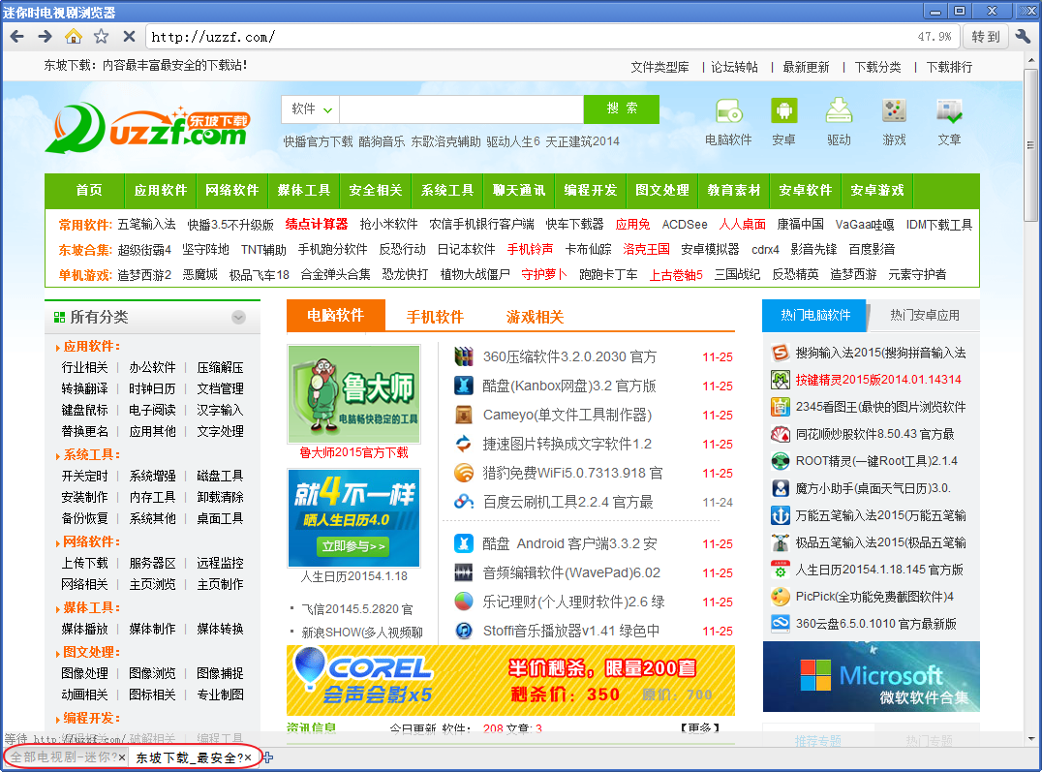
Task: Close the 全部电视剧 browser tab
Action: coord(121,757)
